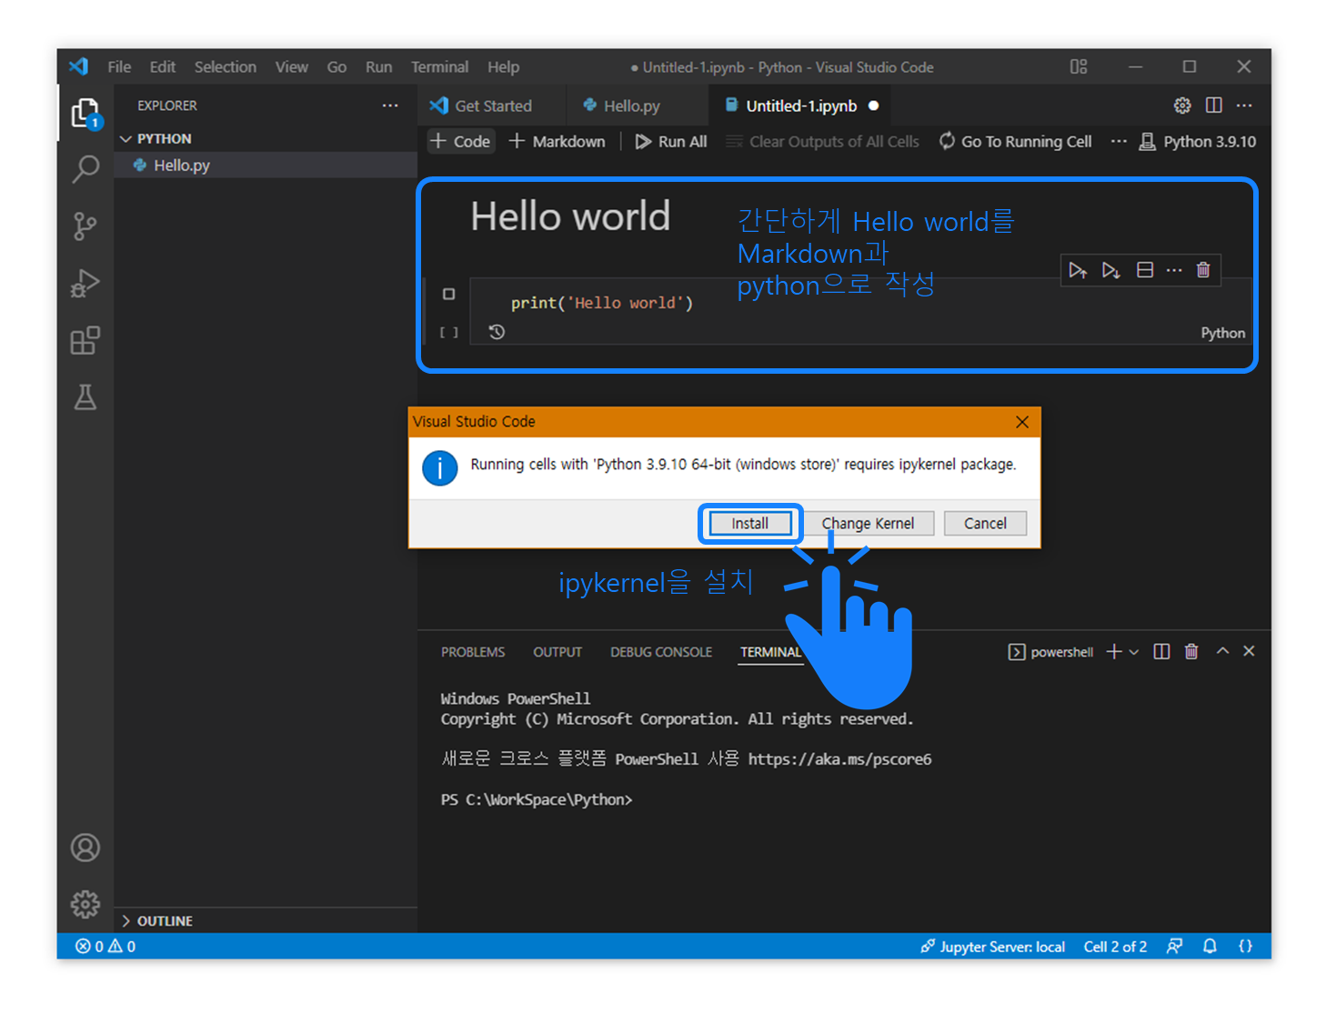Screen dimensions: 1326x1023
Task: Open Hello.py in the Explorer tree
Action: pyautogui.click(x=266, y=165)
